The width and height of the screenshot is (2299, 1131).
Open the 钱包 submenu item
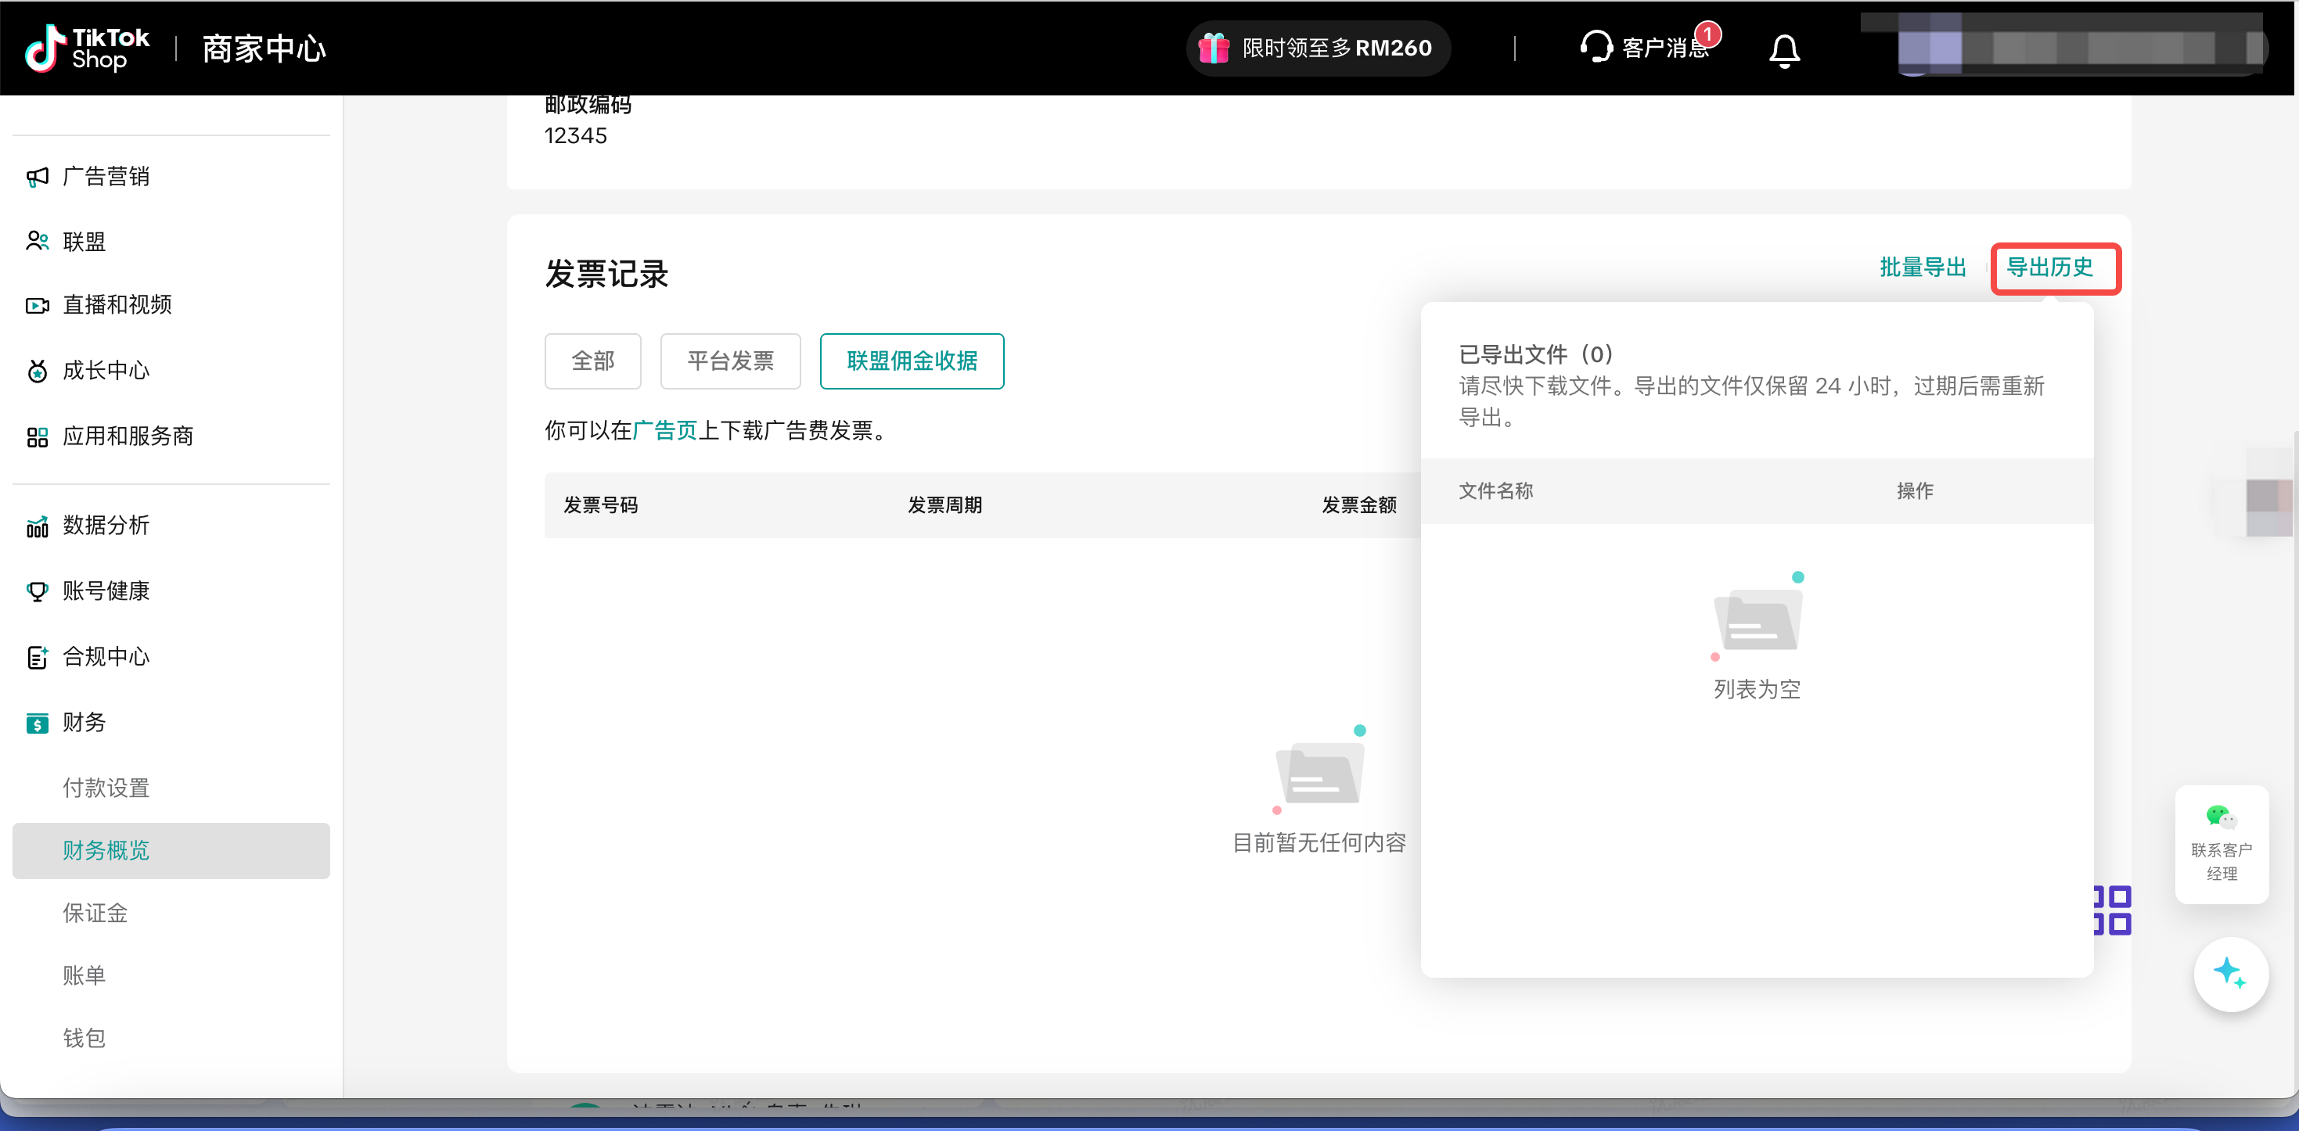[84, 1037]
